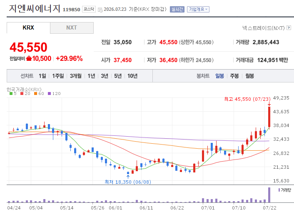Click the 05/14 date axis label

(x=67, y=208)
